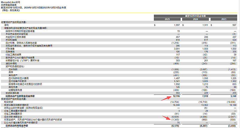Viewport: 240px width, 128px height.
Task: Click the "合并现金流量表" heading line
Action: click(9, 5)
